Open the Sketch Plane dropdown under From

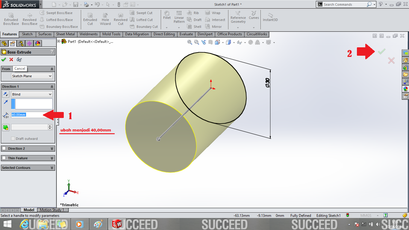pos(31,76)
